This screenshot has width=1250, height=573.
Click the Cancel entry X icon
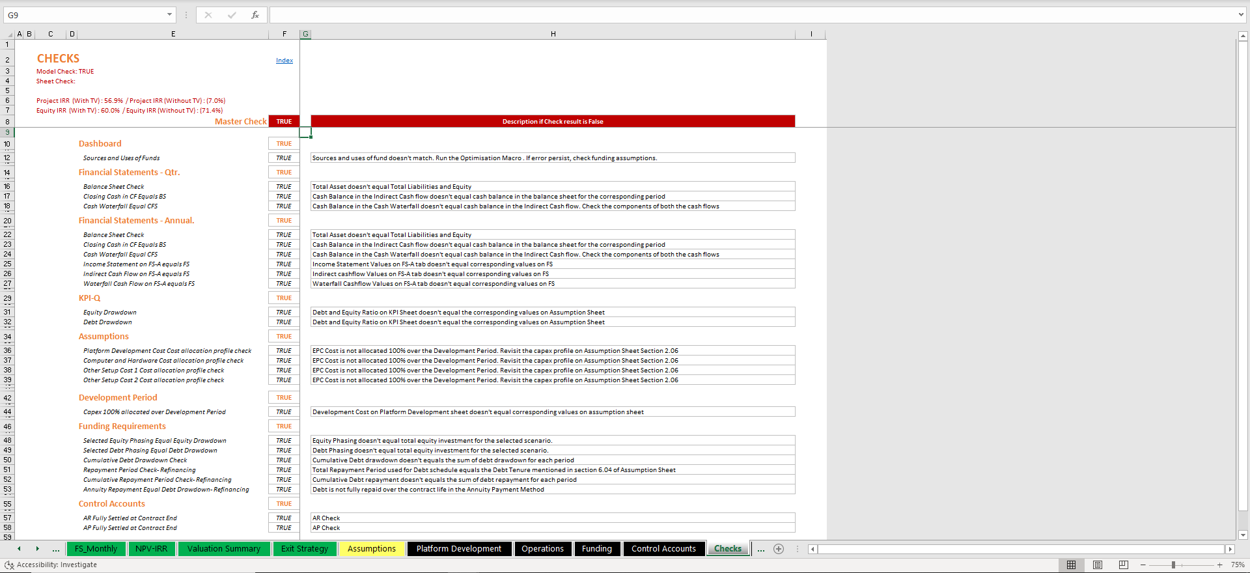click(208, 15)
